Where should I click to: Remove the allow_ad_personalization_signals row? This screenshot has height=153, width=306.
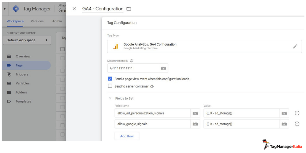click(297, 113)
